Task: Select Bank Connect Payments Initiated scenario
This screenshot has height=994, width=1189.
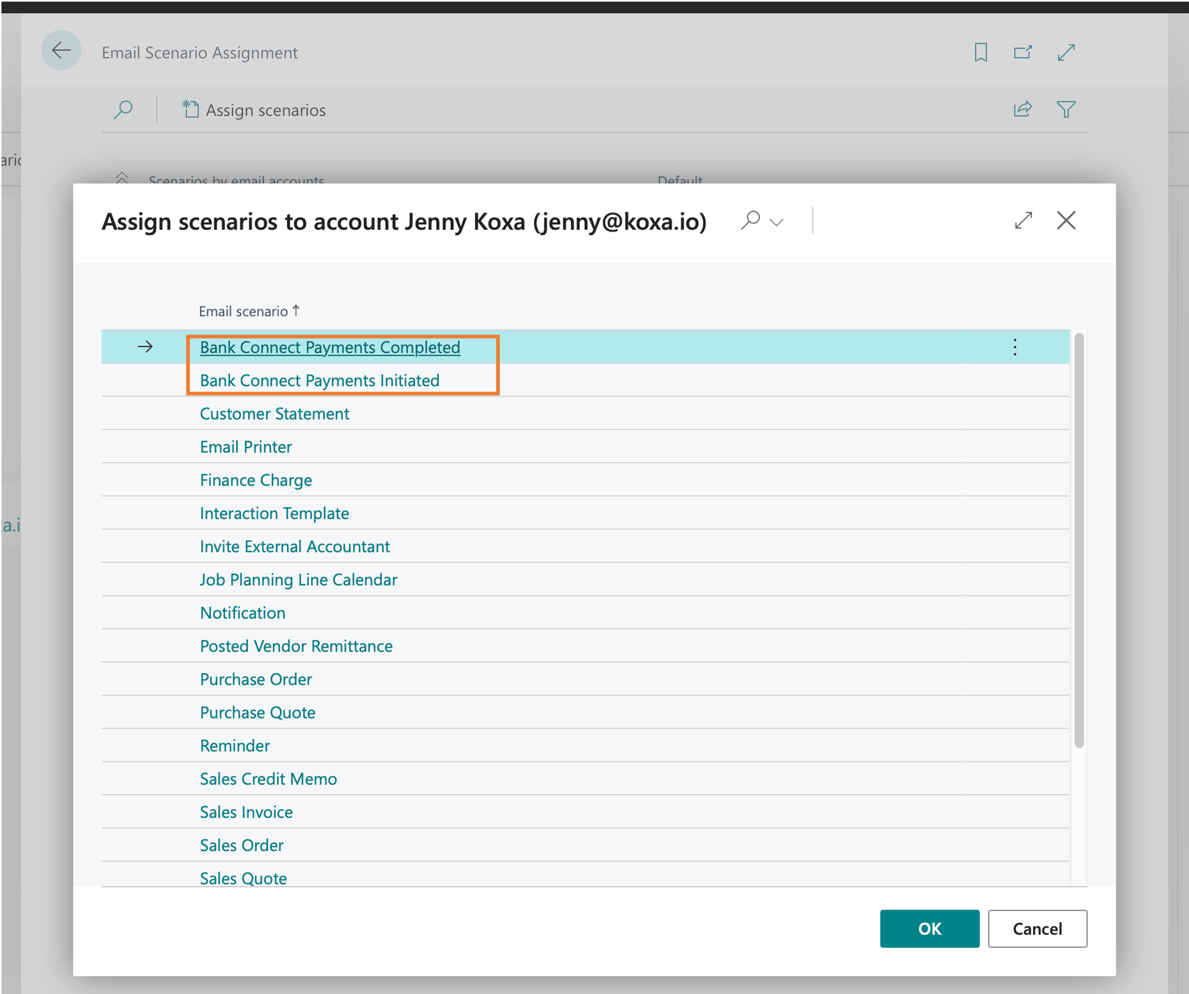Action: coord(320,381)
